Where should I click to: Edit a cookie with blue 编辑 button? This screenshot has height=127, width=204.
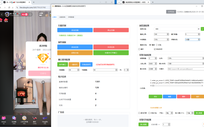pos(170,97)
